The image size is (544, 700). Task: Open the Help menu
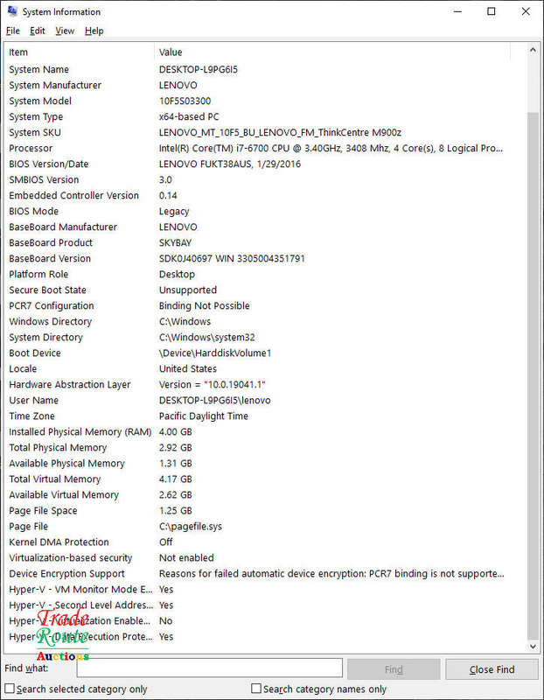(94, 31)
